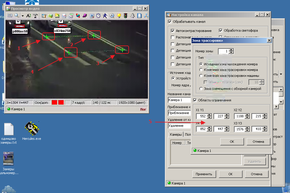The image size is (290, 193).
Task: Click the bell alarm toolbar icon
Action: (133, 16)
